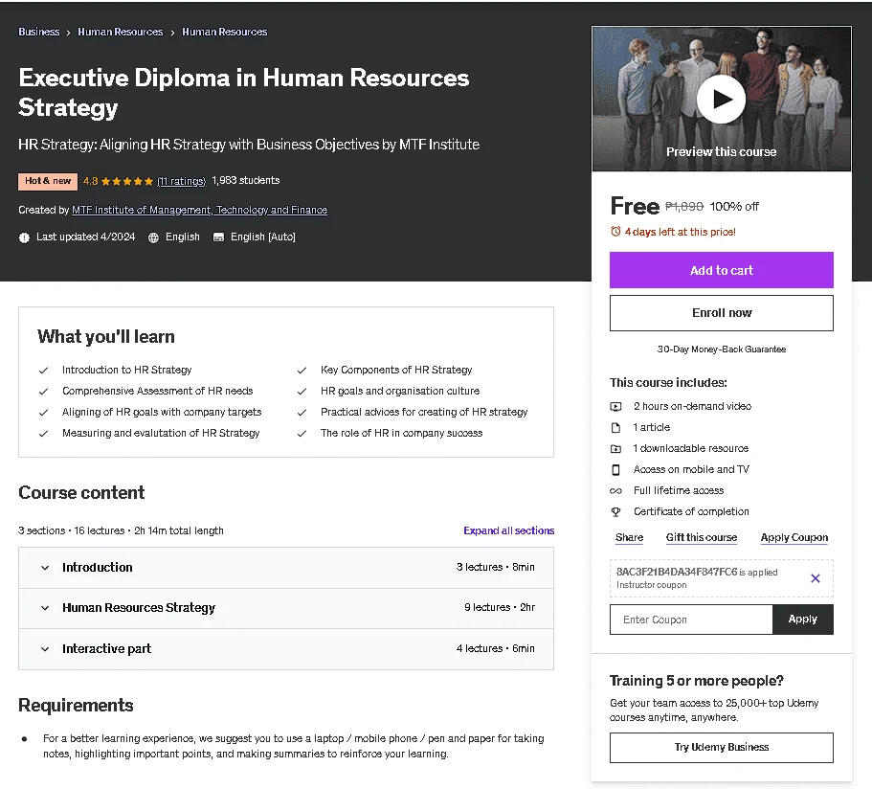Click the downloadable resource icon
The width and height of the screenshot is (872, 789).
615,448
